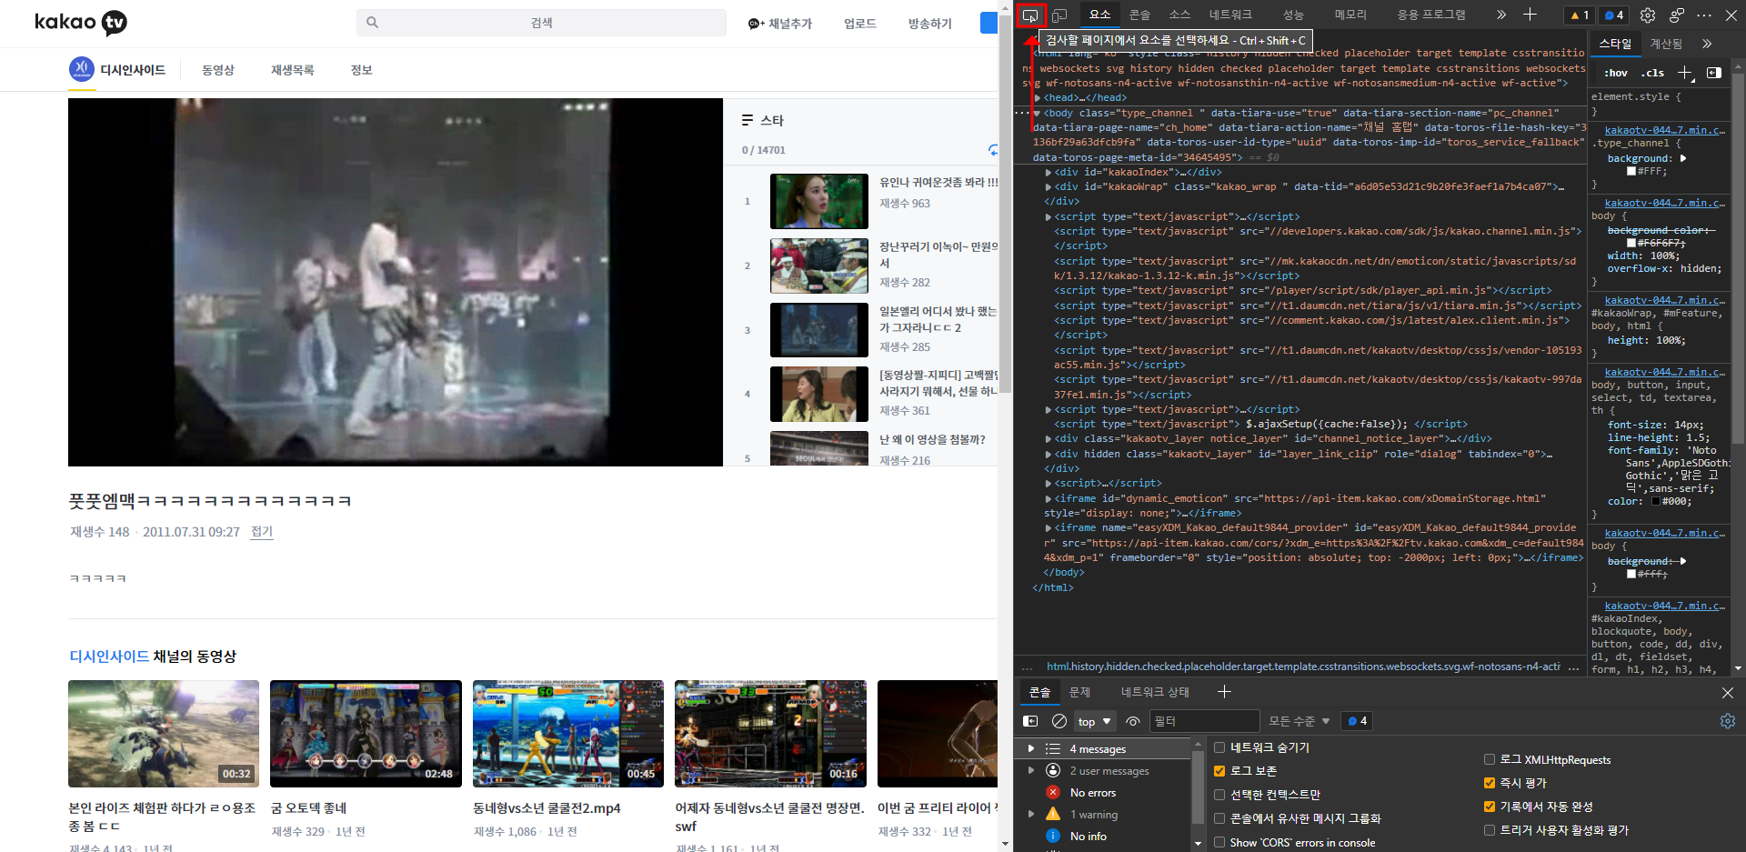This screenshot has width=1746, height=852.
Task: Enable 선택한 컨텍스트만 checkbox
Action: (x=1219, y=795)
